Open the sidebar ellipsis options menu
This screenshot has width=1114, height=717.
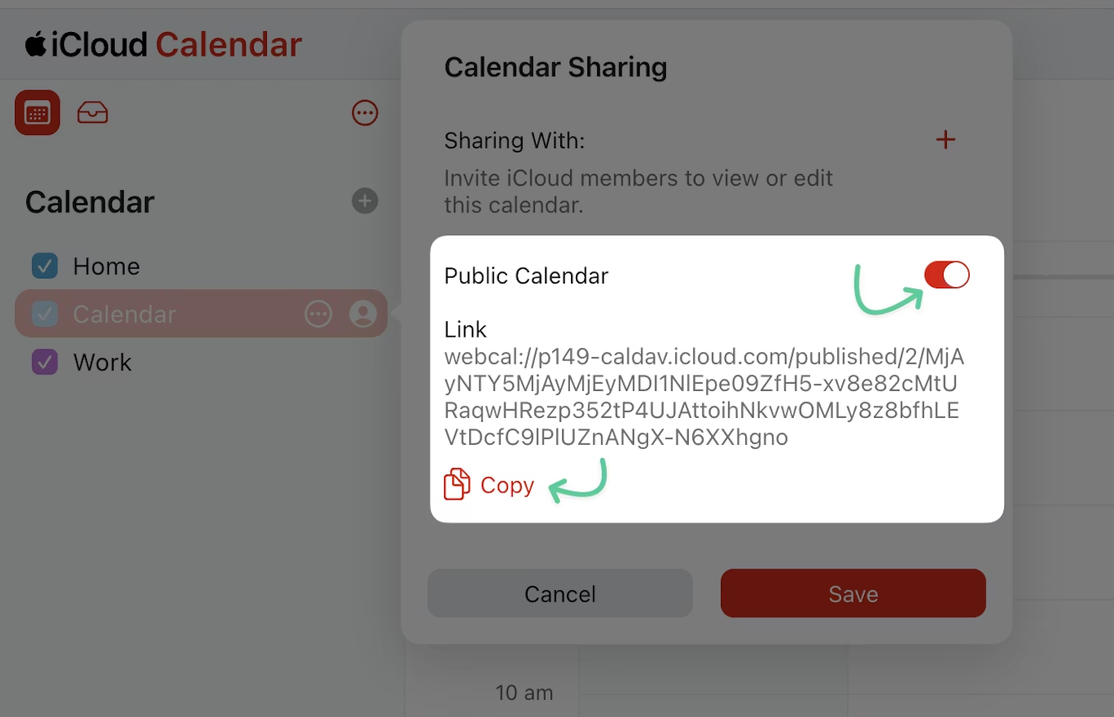(365, 113)
